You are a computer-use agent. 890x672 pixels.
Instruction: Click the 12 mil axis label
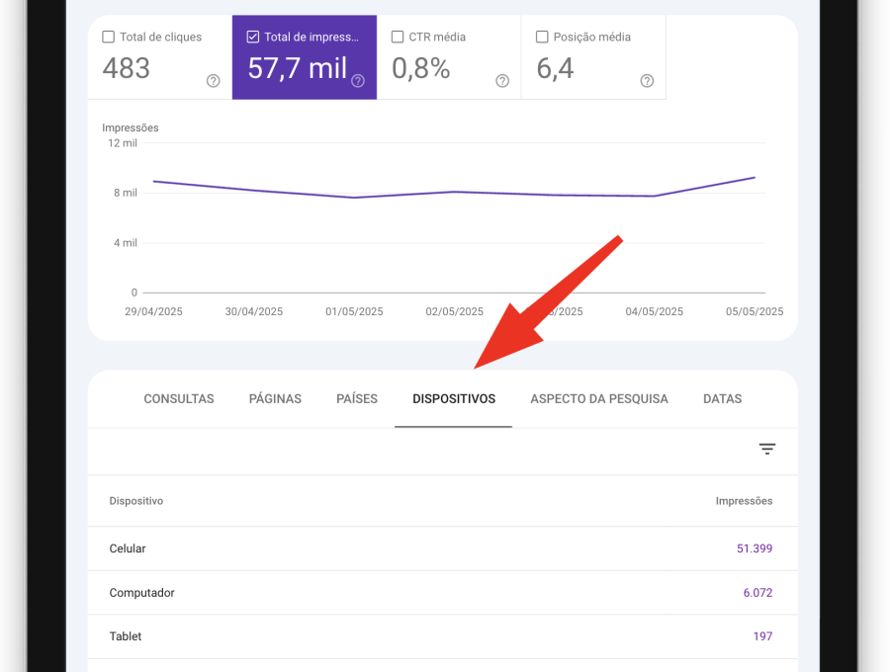click(123, 143)
